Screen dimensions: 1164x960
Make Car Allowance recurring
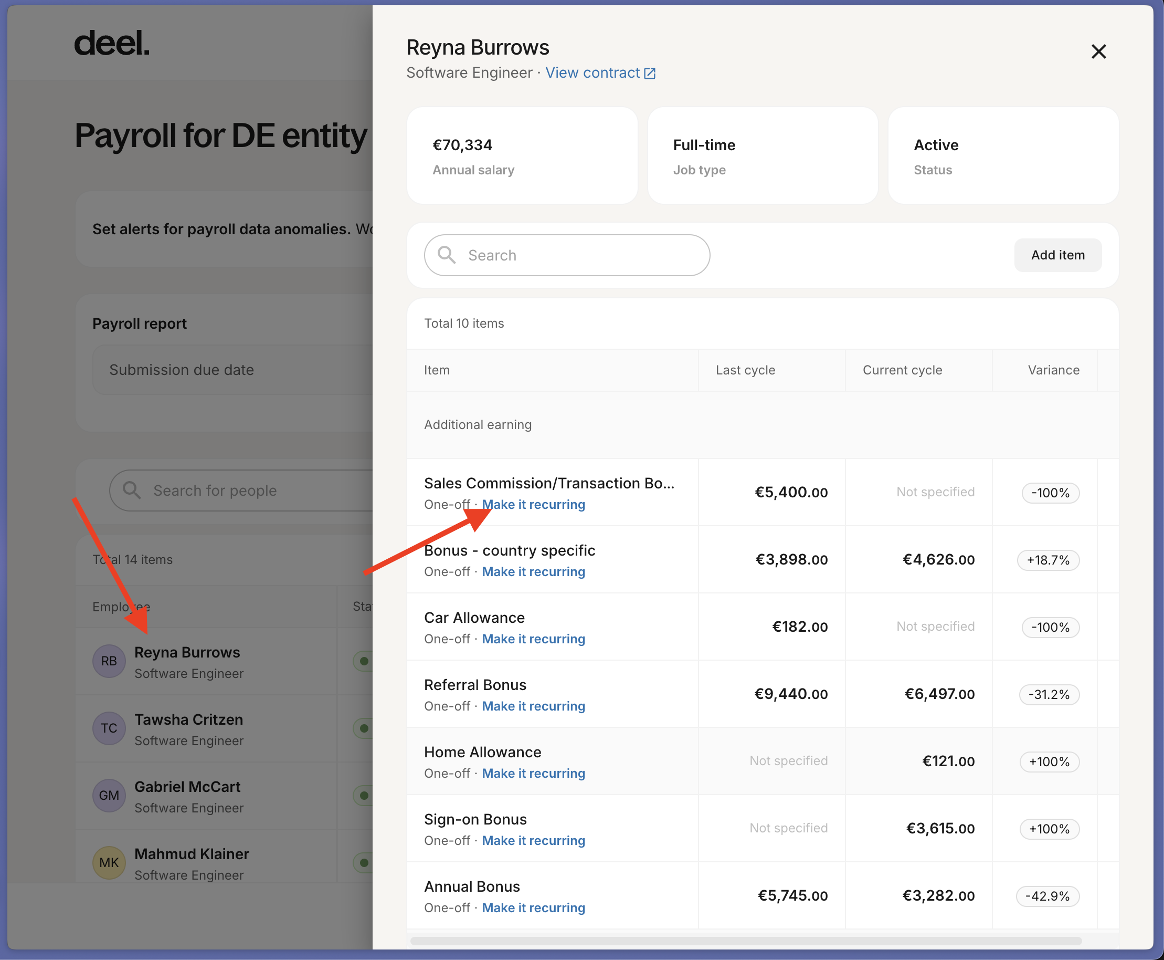pos(533,639)
